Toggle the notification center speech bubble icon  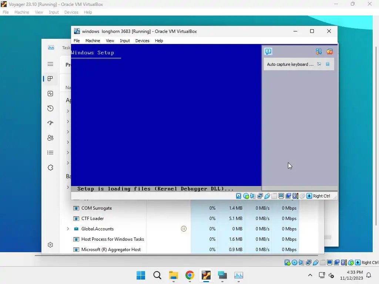(x=268, y=51)
